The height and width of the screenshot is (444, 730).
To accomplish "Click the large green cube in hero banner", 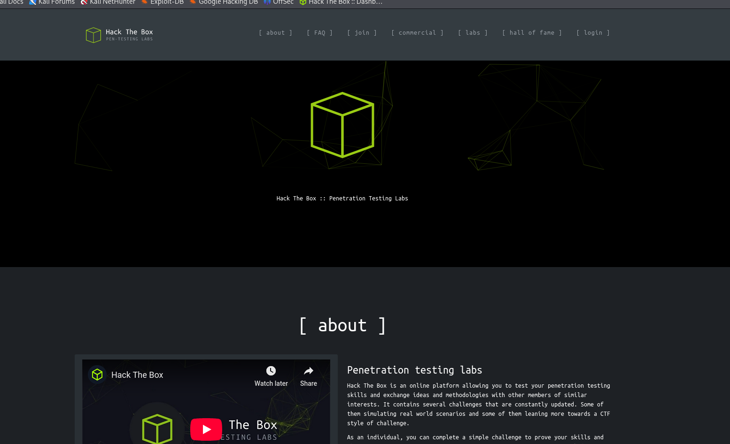I will click(x=342, y=125).
